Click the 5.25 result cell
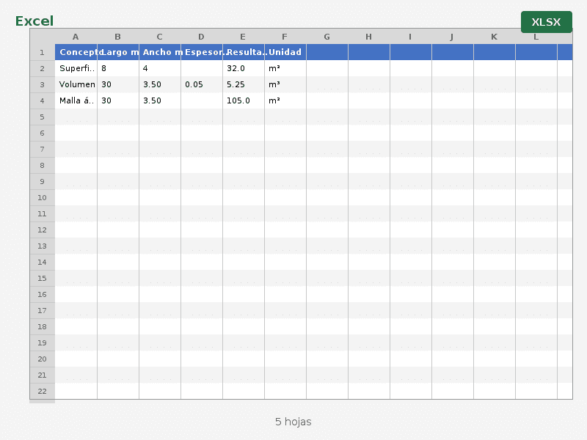 click(244, 84)
